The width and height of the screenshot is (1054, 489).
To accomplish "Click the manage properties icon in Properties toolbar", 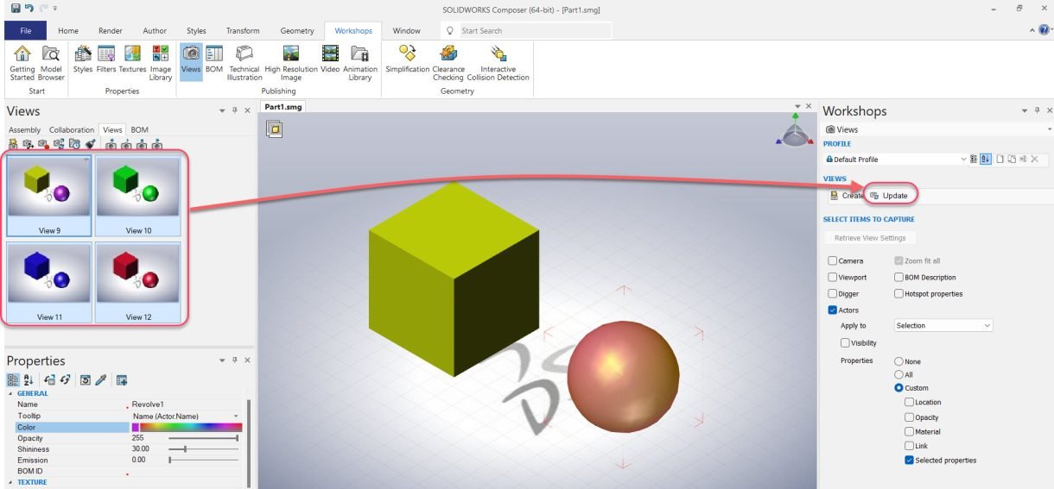I will click(x=122, y=379).
